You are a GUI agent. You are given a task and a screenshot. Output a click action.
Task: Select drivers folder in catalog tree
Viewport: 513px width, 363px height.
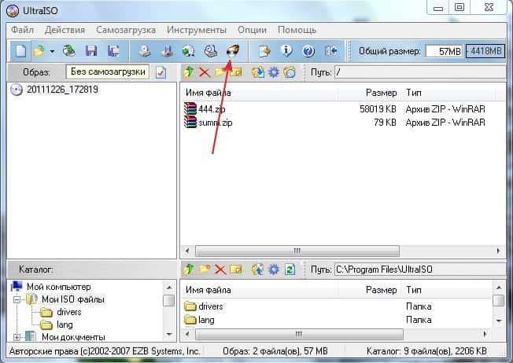click(x=68, y=312)
